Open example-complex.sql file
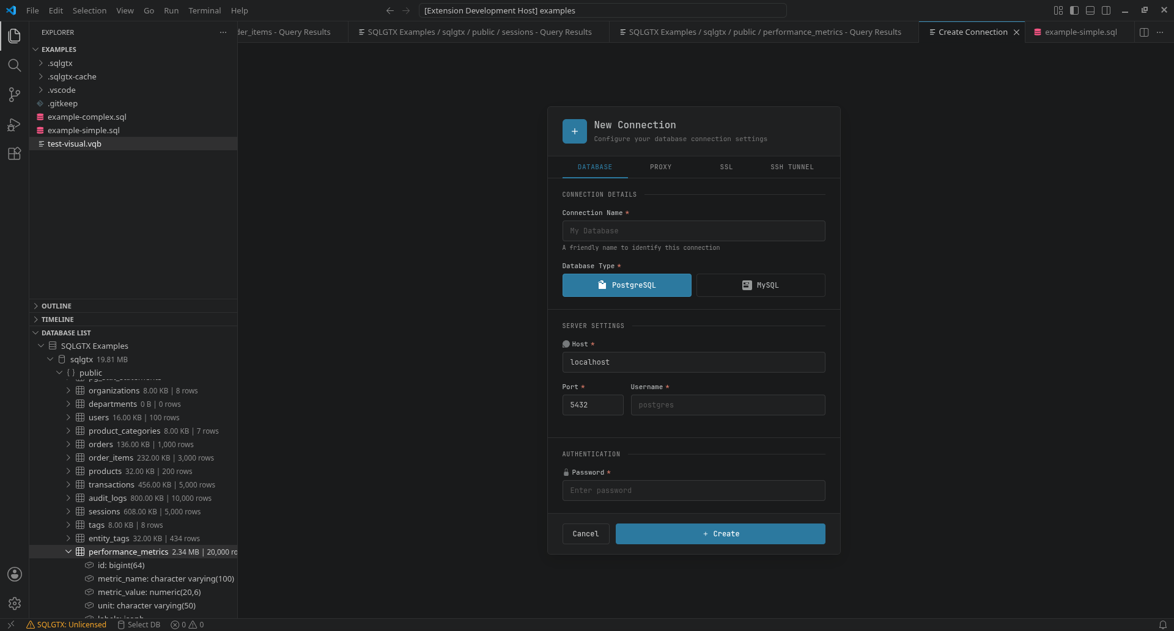Viewport: 1174px width, 631px height. 133,117
